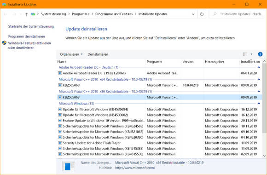This screenshot has height=175, width=267.
Task: Click Deinstallieren in the toolbar
Action: 98,54
